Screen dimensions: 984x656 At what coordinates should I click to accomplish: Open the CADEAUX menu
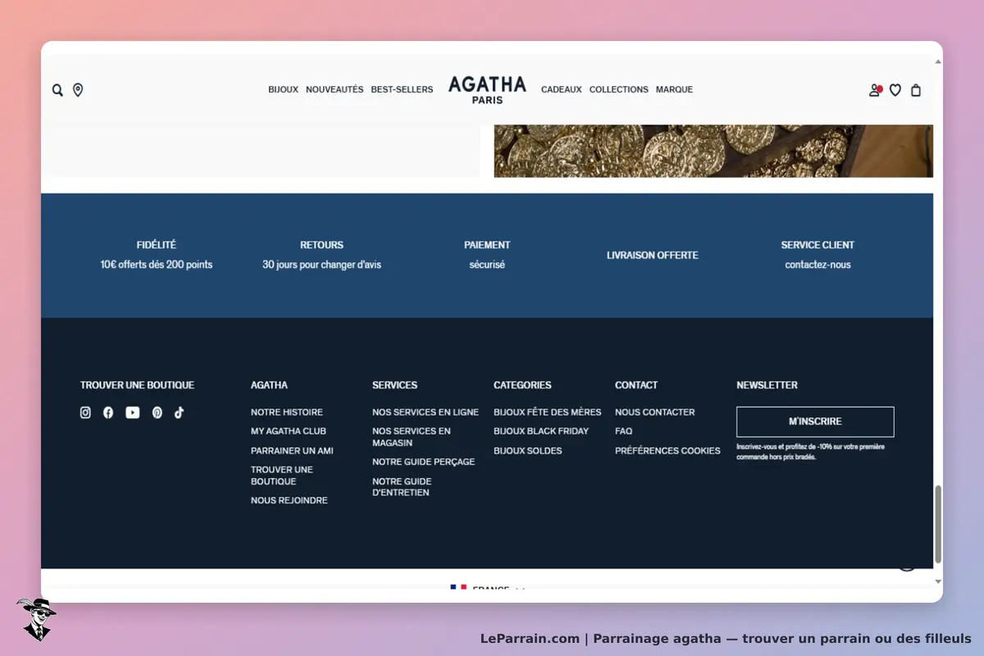[x=562, y=89]
